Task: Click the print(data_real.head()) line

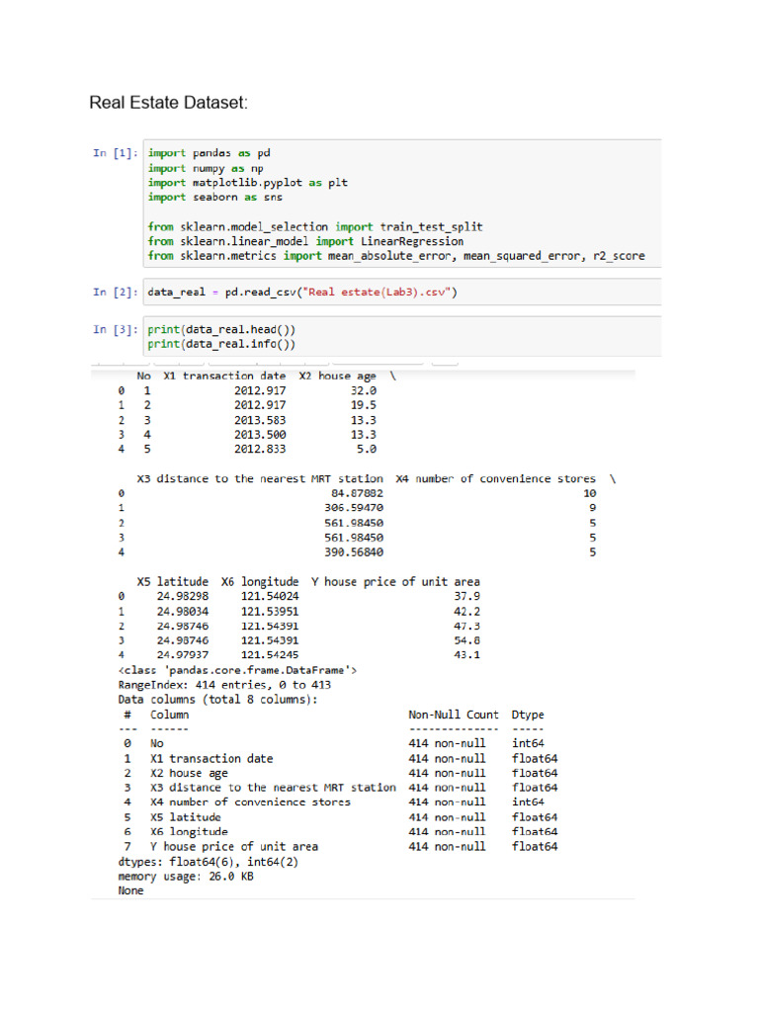Action: pos(221,329)
